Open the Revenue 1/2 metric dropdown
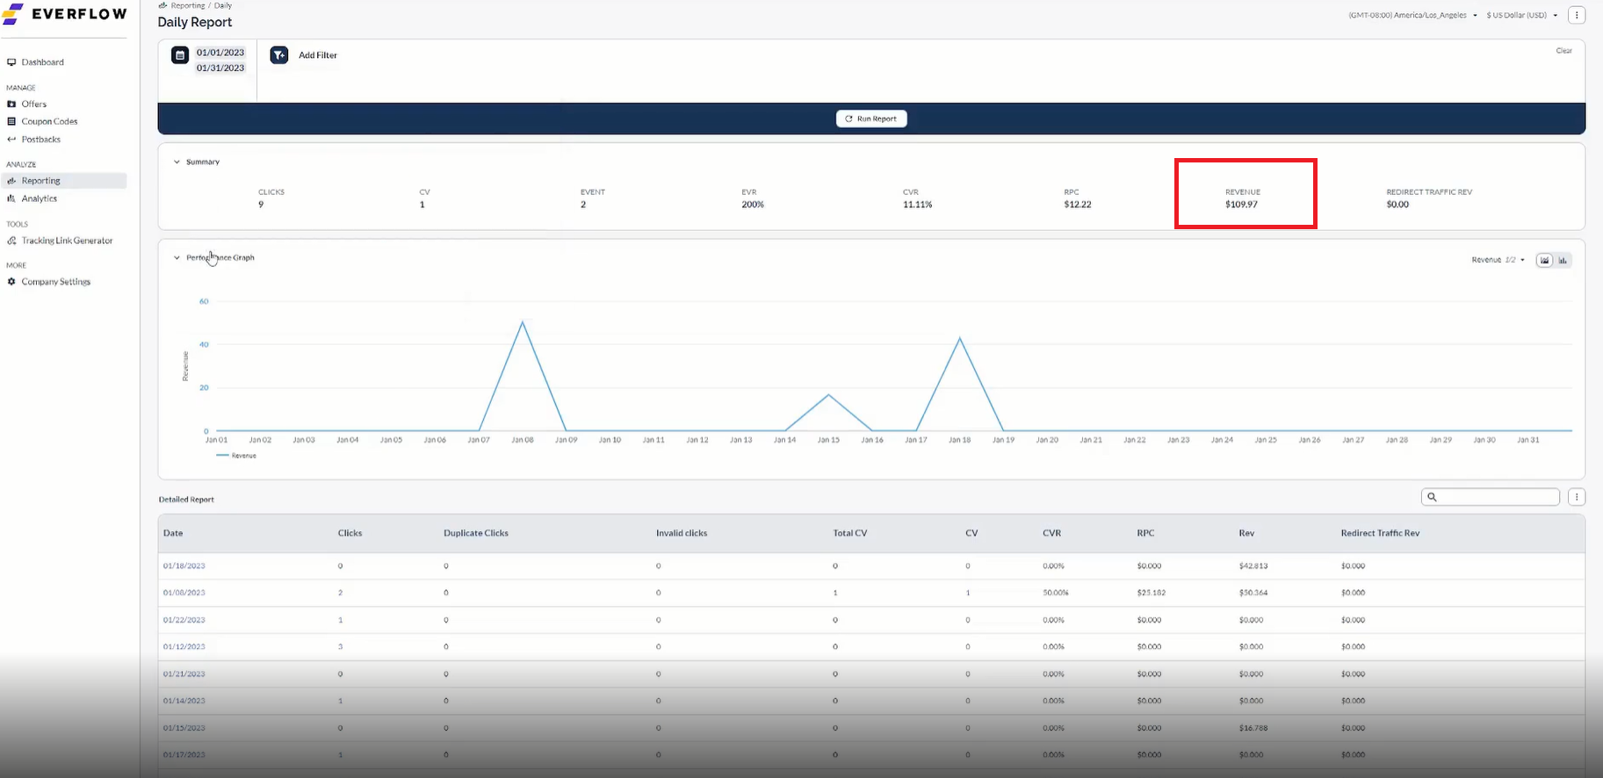This screenshot has height=778, width=1603. click(1498, 260)
